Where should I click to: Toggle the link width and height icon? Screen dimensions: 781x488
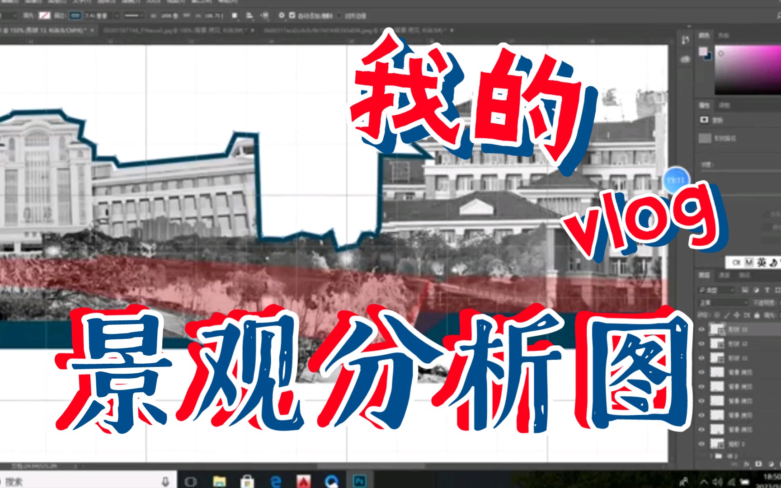(186, 16)
